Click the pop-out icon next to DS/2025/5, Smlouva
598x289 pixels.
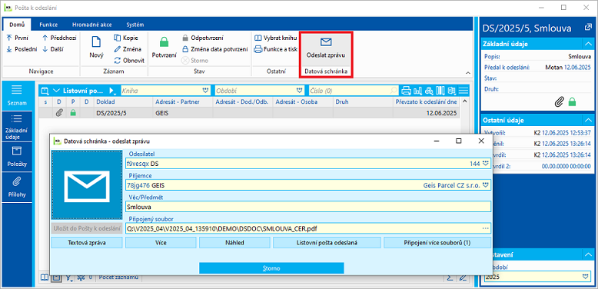[x=587, y=28]
